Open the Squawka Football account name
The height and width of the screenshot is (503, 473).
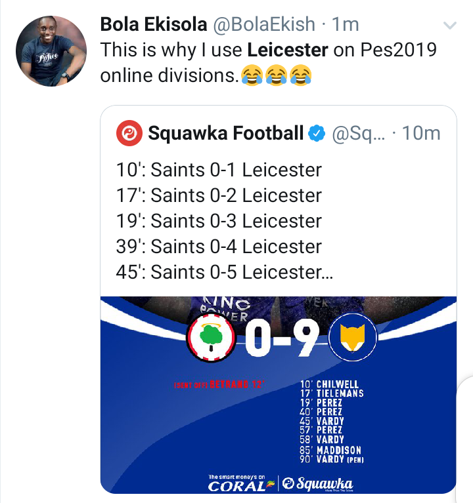(226, 134)
